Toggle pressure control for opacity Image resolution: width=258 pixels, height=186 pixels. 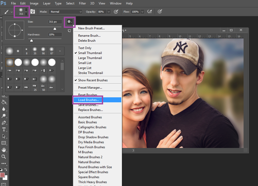click(x=116, y=12)
